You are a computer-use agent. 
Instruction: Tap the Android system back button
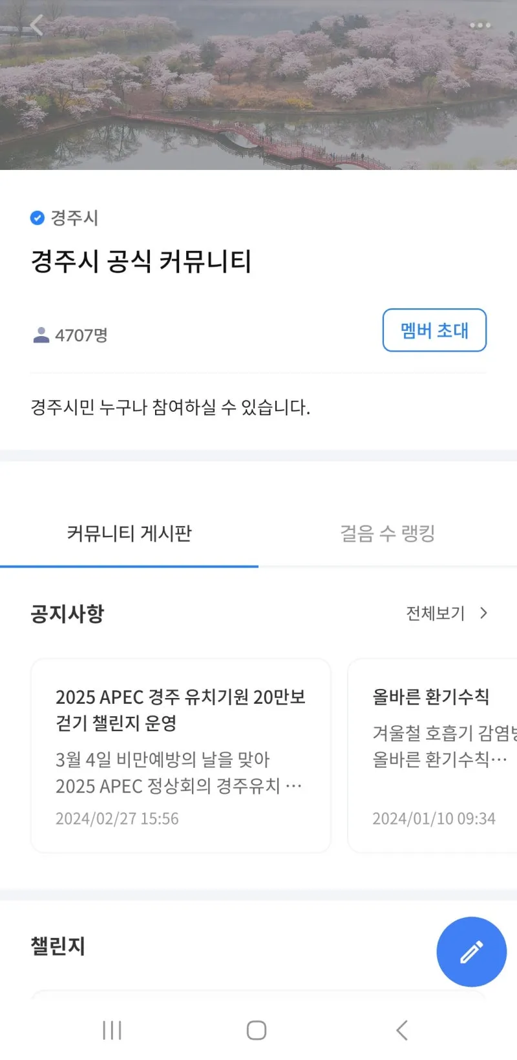click(x=401, y=1030)
